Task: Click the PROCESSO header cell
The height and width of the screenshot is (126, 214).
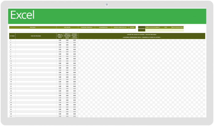Action: point(33,27)
